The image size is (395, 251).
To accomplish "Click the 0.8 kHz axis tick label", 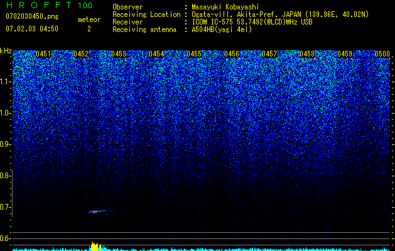I will coord(4,176).
